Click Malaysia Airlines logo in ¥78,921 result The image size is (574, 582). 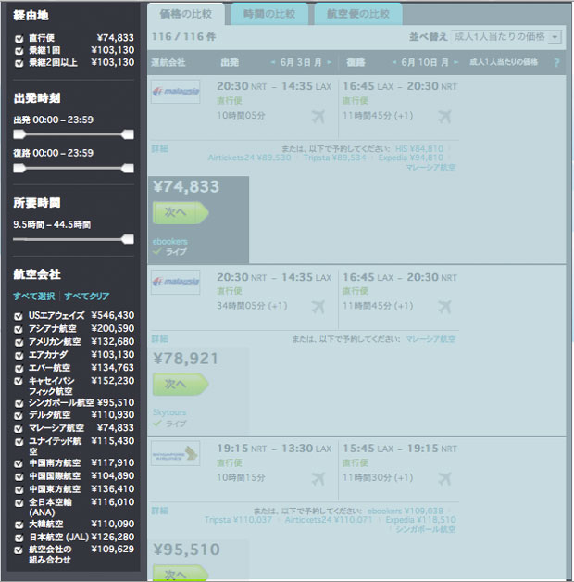coord(176,282)
